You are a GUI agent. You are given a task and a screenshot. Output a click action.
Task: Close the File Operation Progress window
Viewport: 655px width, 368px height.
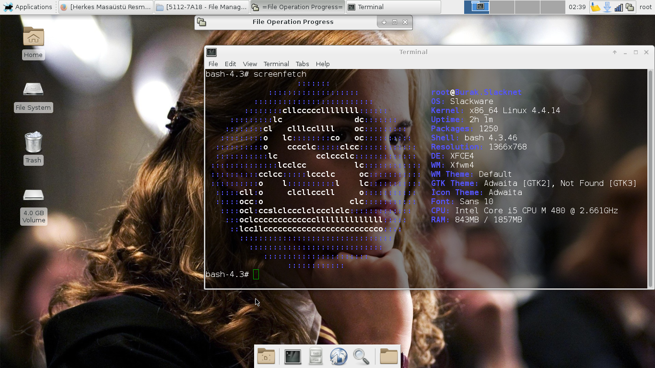coord(405,22)
